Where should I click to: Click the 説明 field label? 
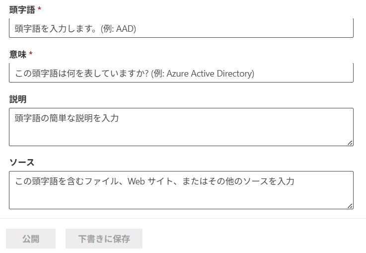(x=18, y=99)
